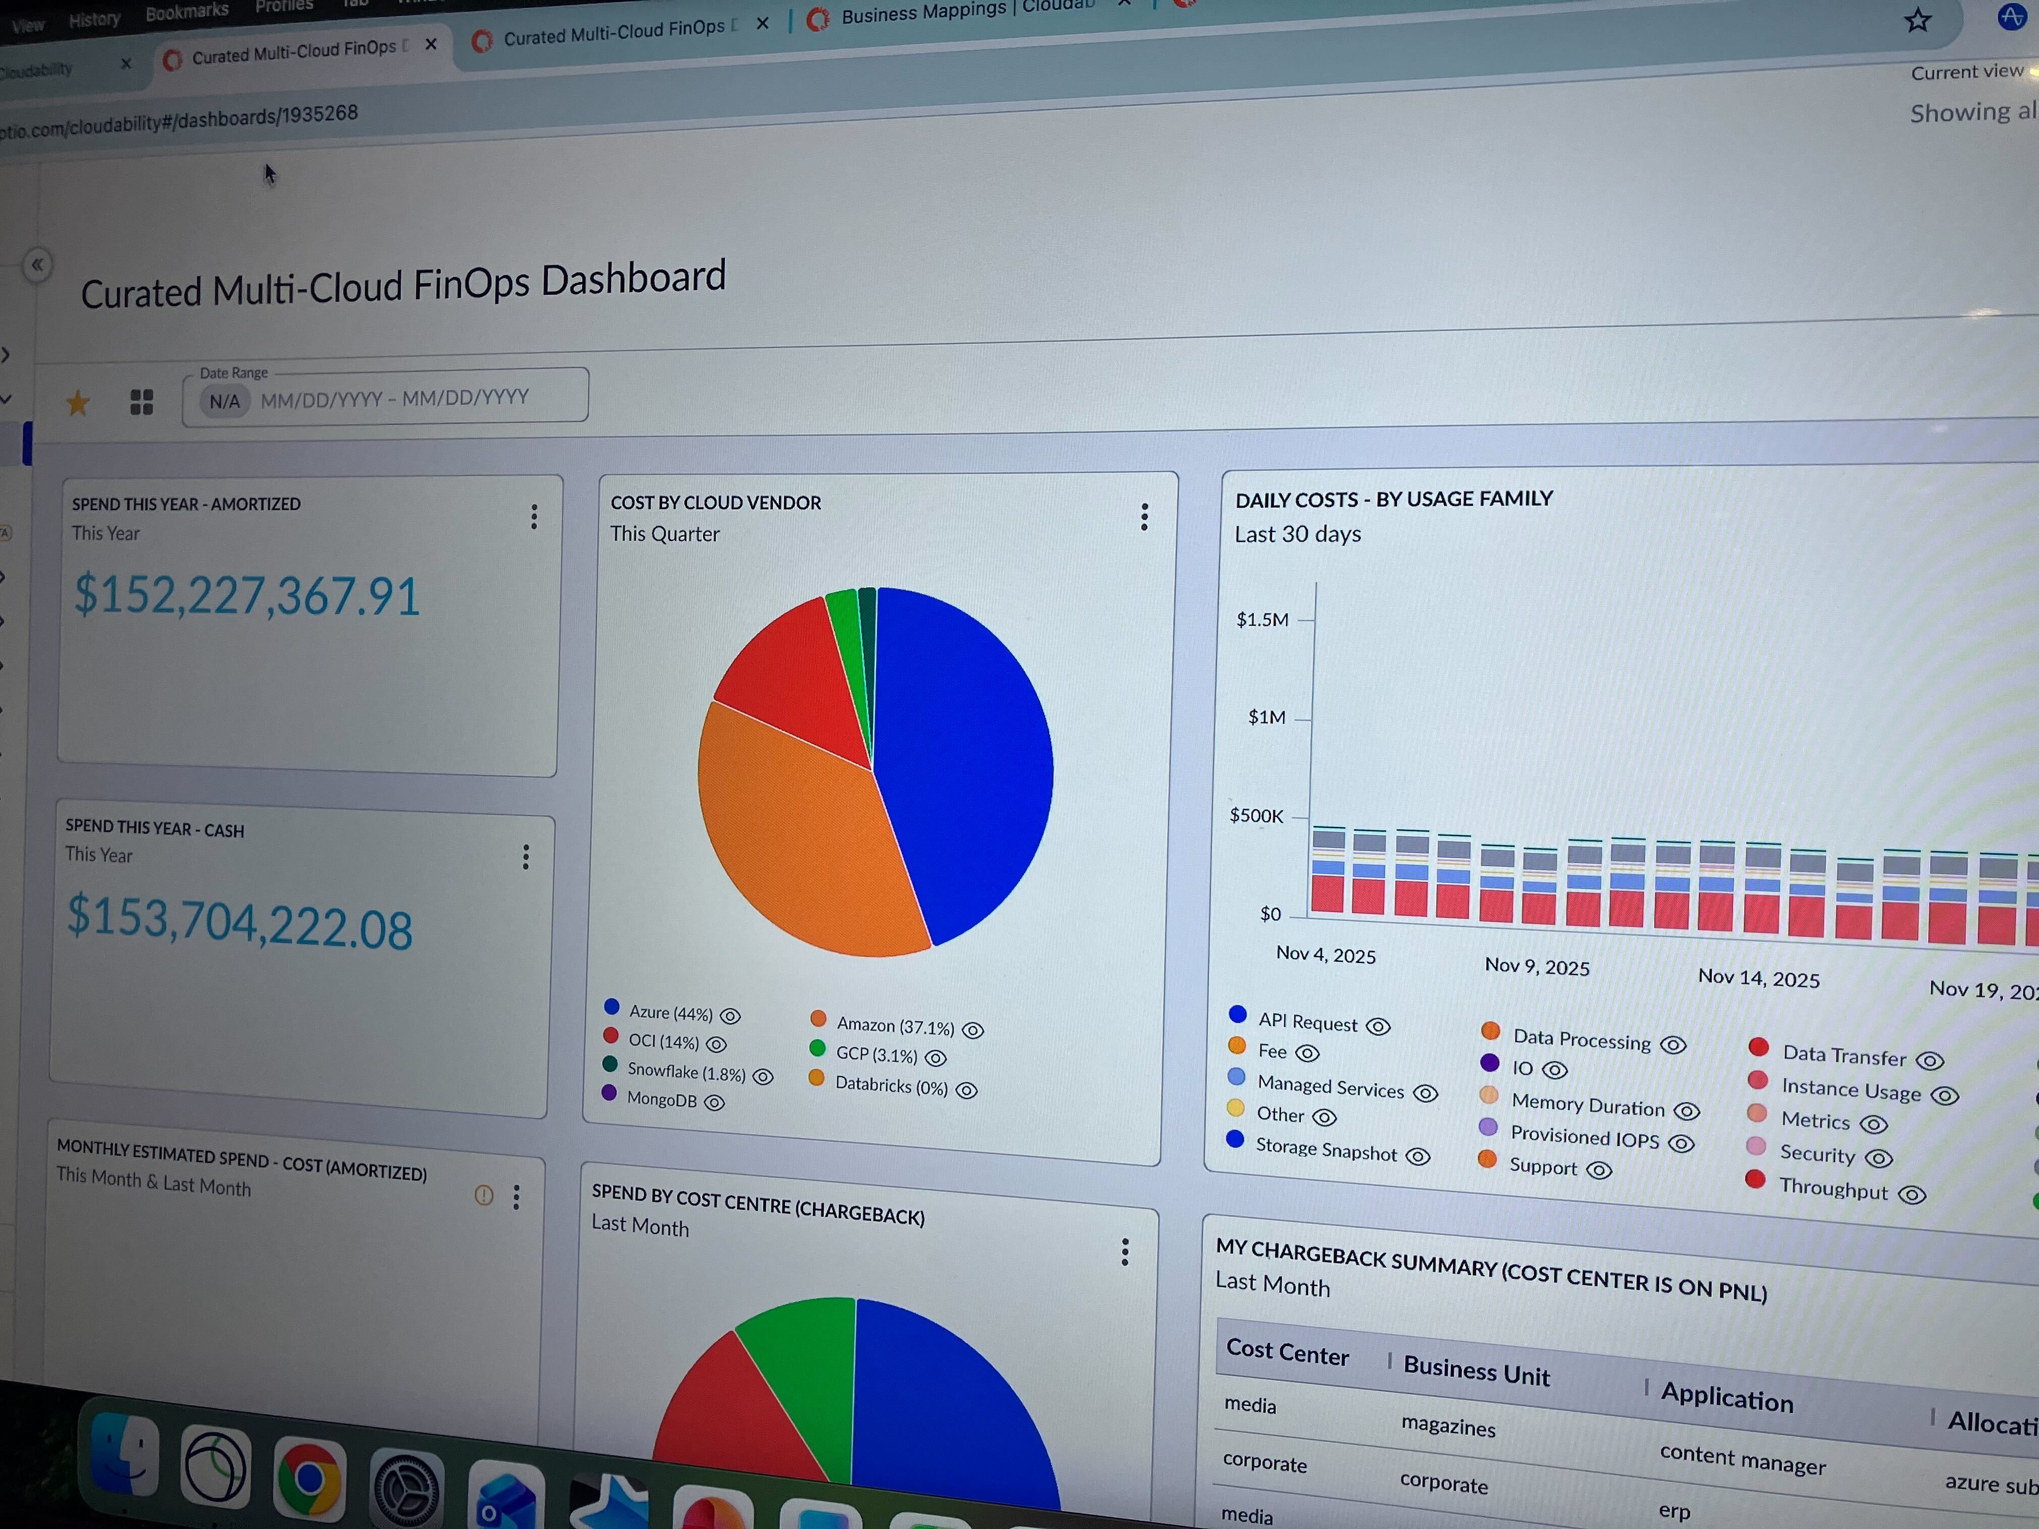Toggle Data Transfer series visibility
2039x1529 pixels.
[1929, 1061]
